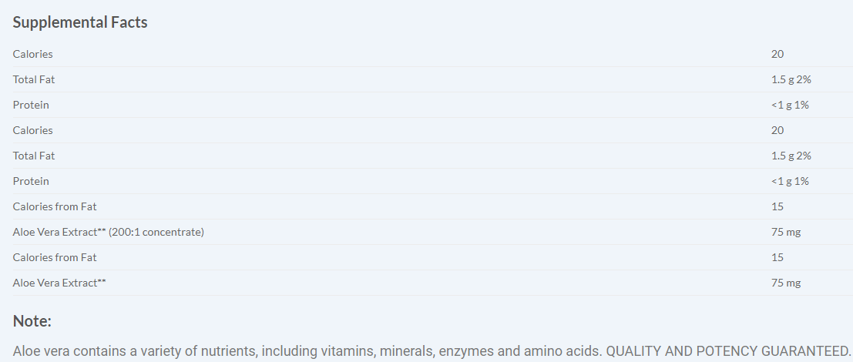Select the first Calories row label

(x=33, y=54)
